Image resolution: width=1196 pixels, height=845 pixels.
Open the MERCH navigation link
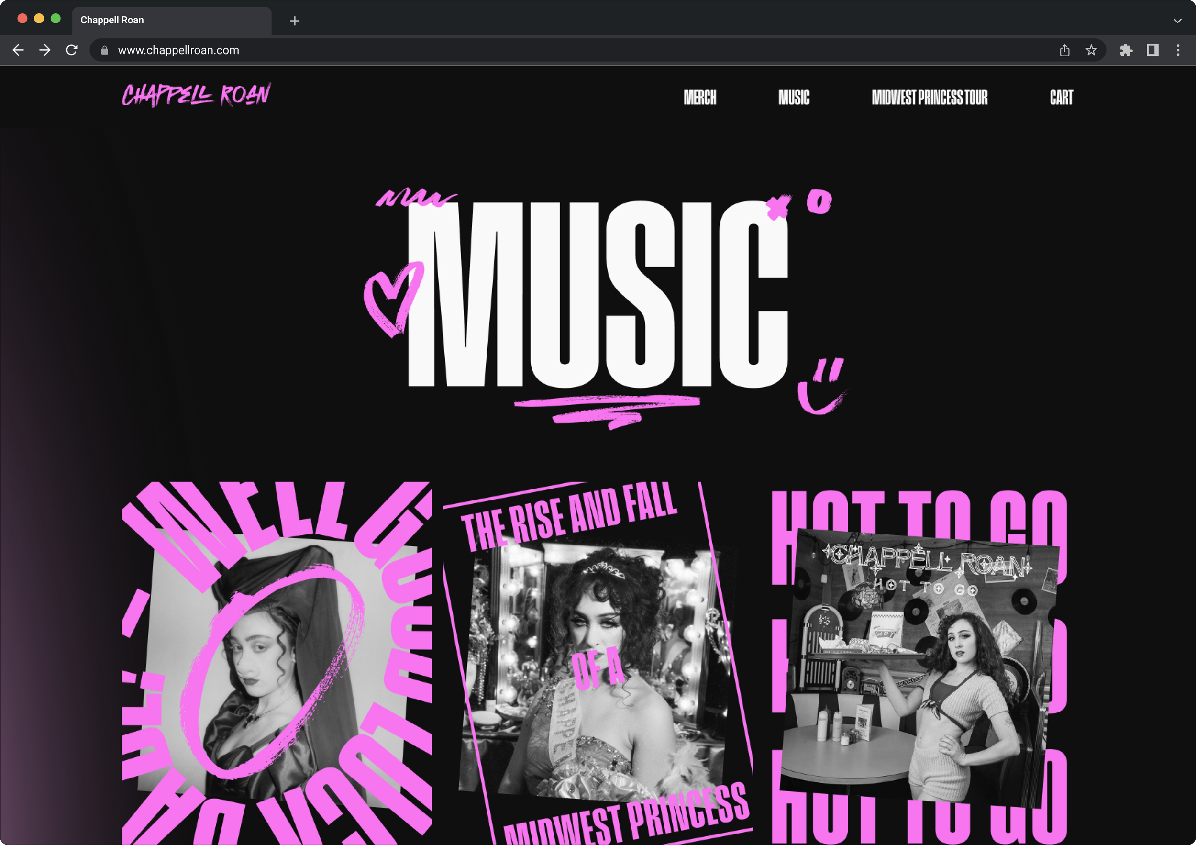[x=699, y=98]
